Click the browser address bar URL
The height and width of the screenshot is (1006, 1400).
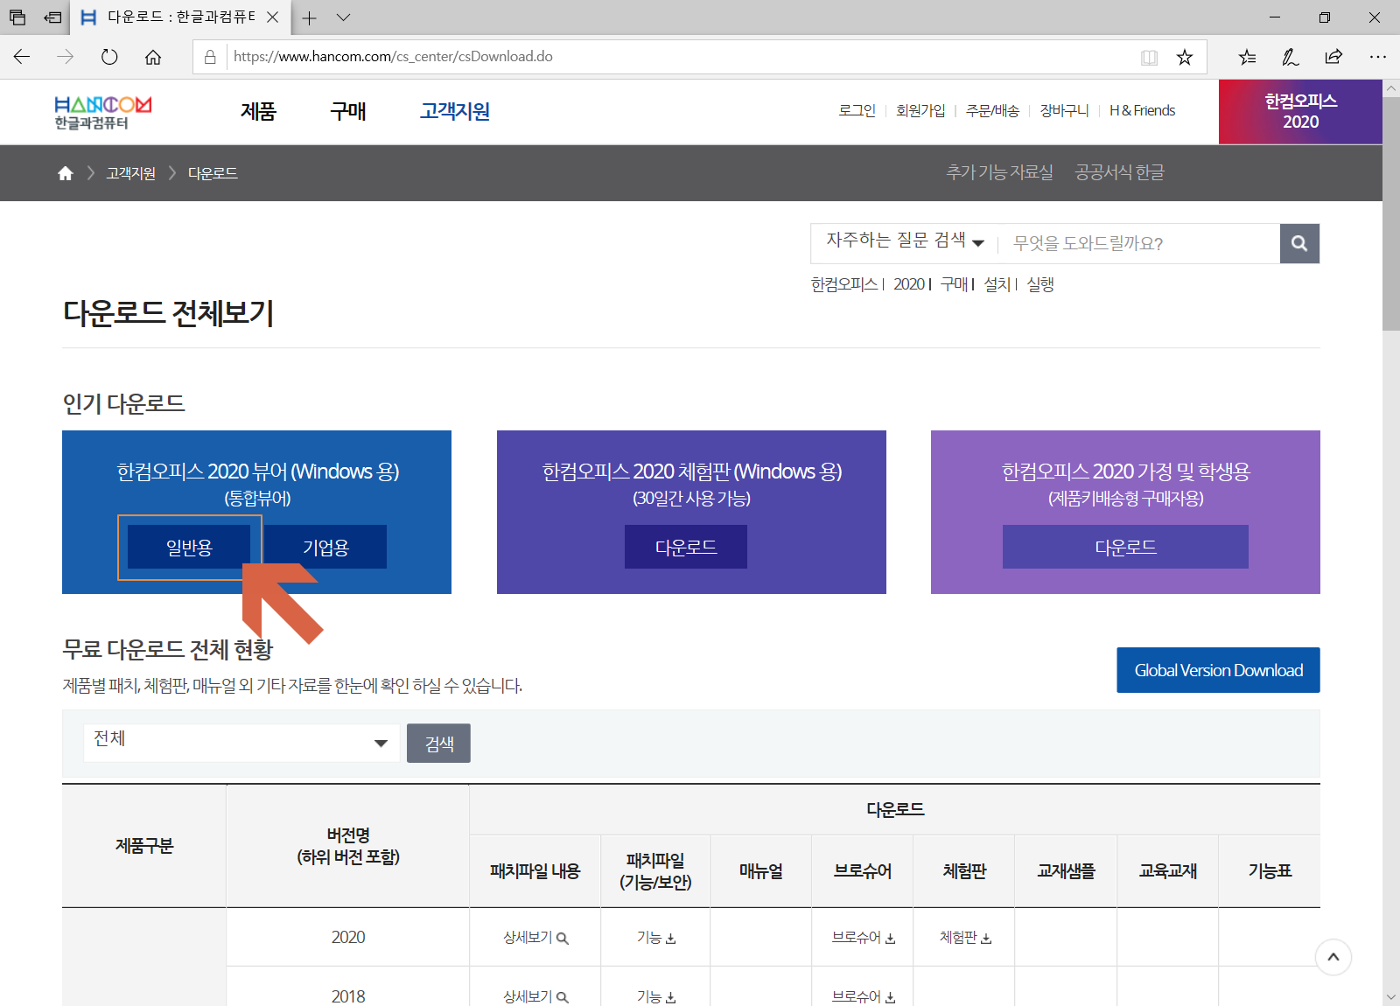pyautogui.click(x=394, y=57)
